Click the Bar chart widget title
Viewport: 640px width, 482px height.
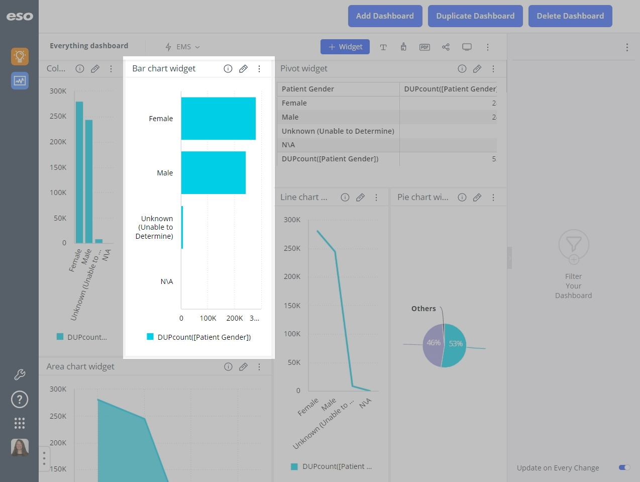click(164, 68)
